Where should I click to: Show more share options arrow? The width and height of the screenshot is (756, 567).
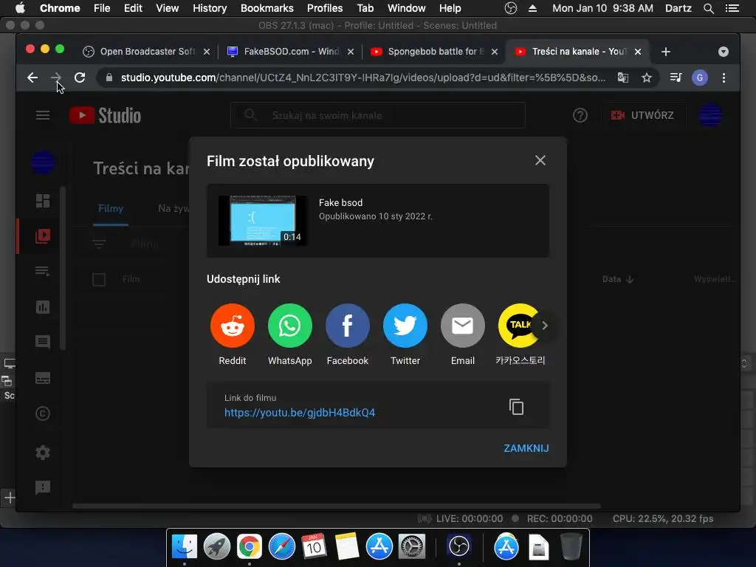545,326
